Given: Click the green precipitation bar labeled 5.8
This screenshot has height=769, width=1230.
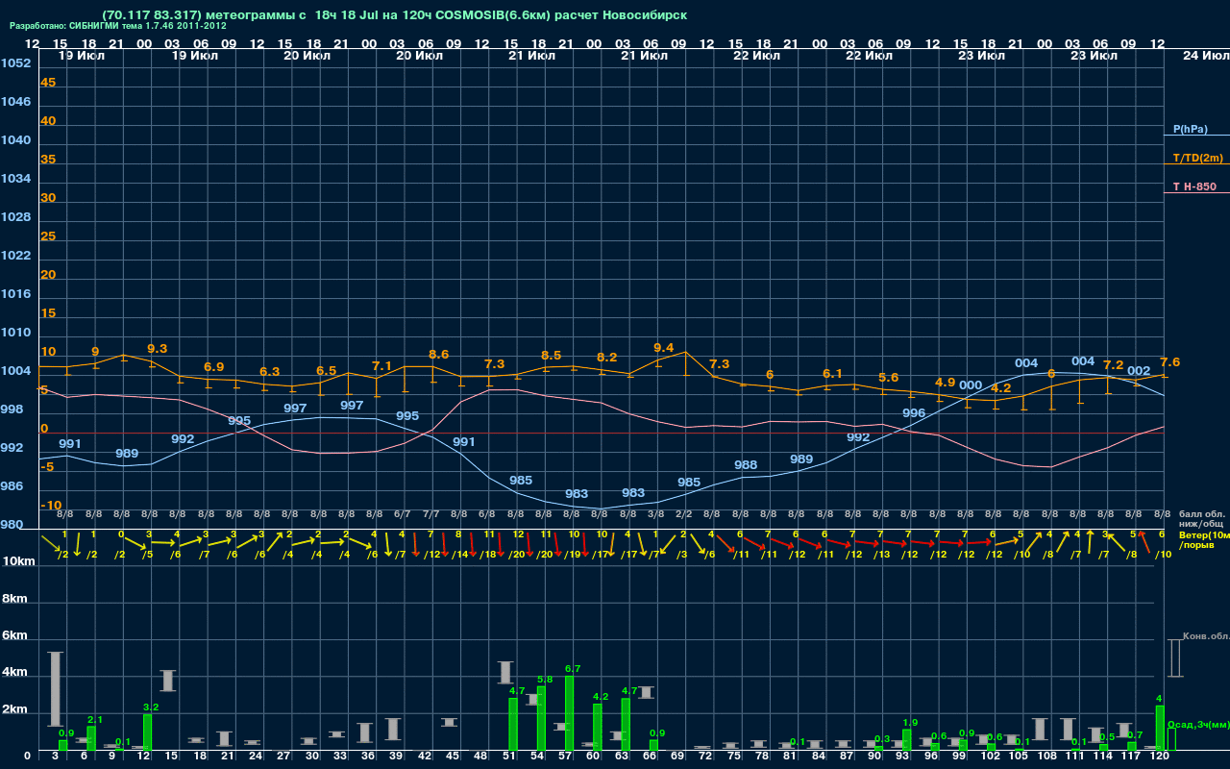Looking at the screenshot, I should tap(541, 718).
